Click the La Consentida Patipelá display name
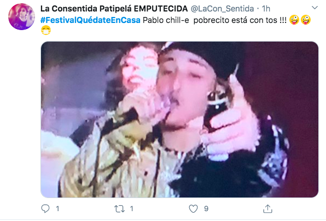The height and width of the screenshot is (221, 326). point(114,9)
